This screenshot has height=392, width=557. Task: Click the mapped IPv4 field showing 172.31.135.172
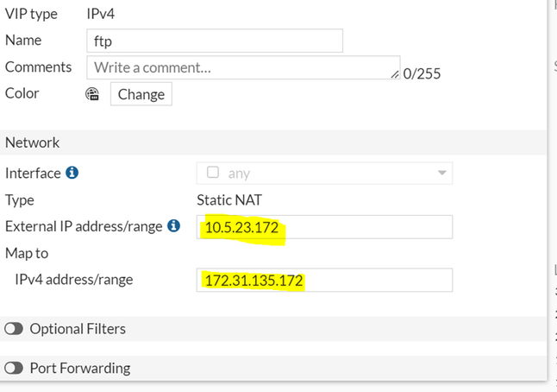pyautogui.click(x=324, y=280)
